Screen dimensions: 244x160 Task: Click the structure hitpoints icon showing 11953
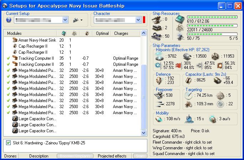[x=215, y=56]
